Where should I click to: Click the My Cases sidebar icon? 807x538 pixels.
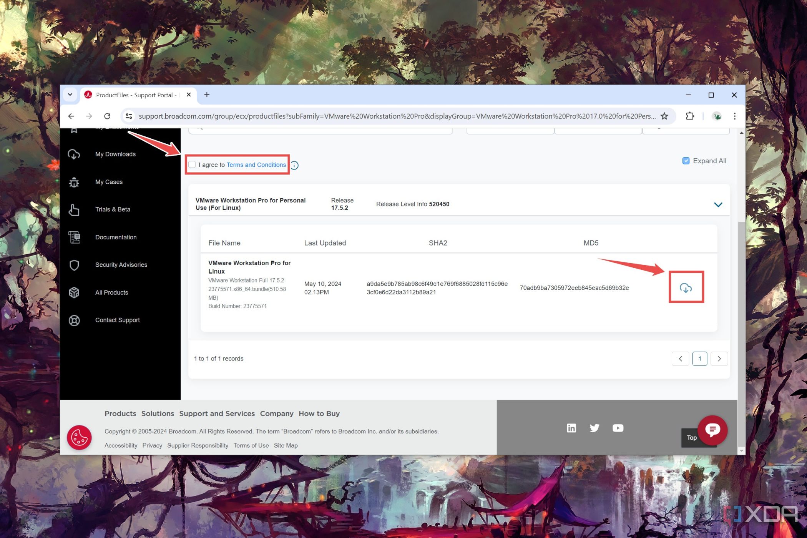coord(74,182)
